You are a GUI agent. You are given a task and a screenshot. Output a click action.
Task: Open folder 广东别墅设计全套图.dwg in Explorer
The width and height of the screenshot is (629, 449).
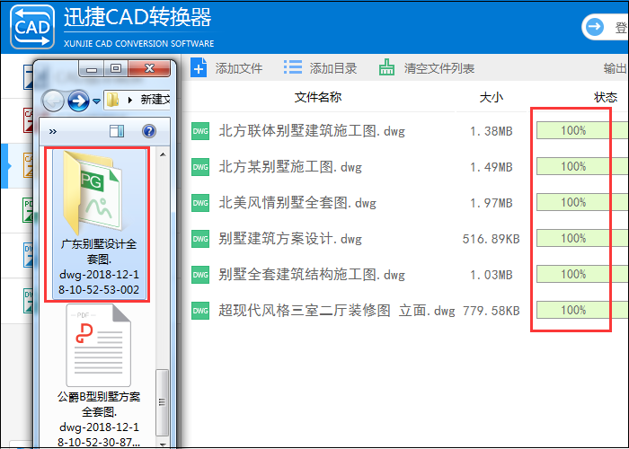point(98,224)
